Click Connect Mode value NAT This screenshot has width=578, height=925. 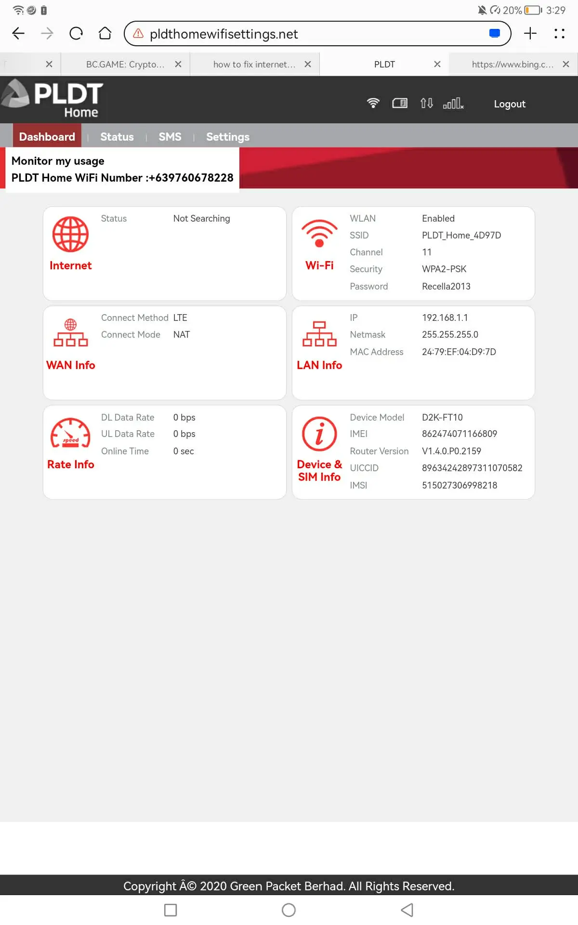click(x=182, y=334)
